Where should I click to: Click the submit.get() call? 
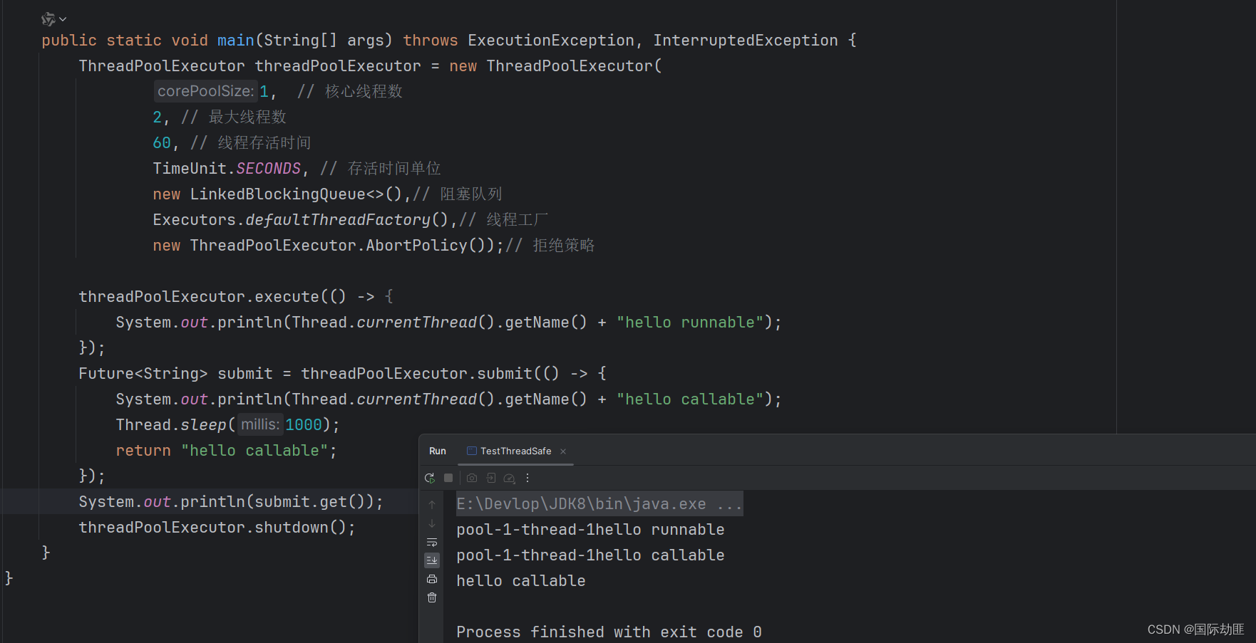[310, 502]
